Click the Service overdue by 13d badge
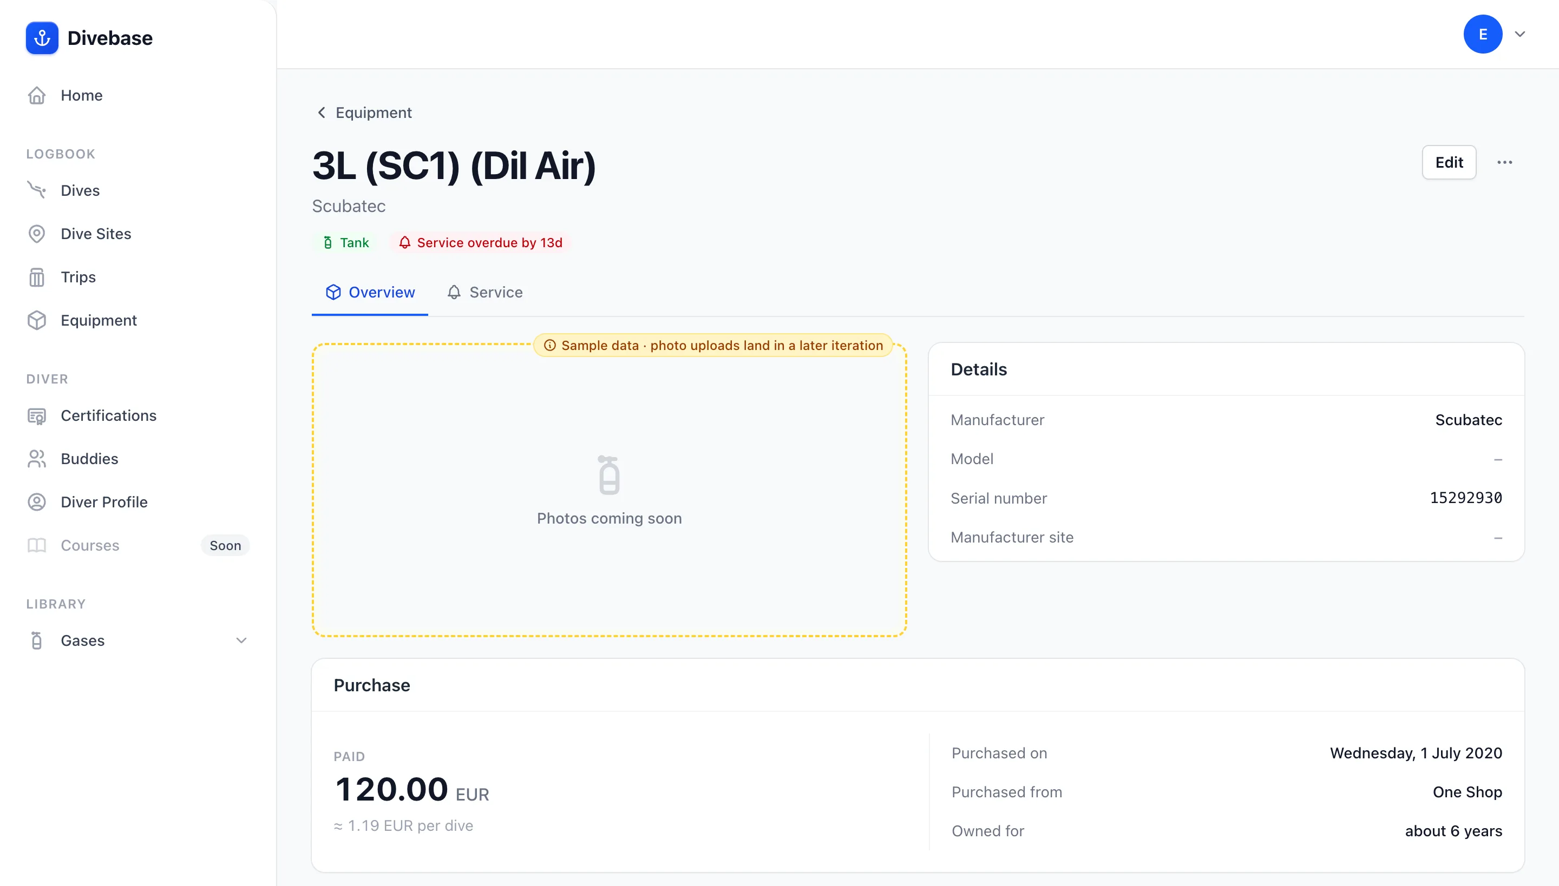The image size is (1559, 886). pos(481,243)
